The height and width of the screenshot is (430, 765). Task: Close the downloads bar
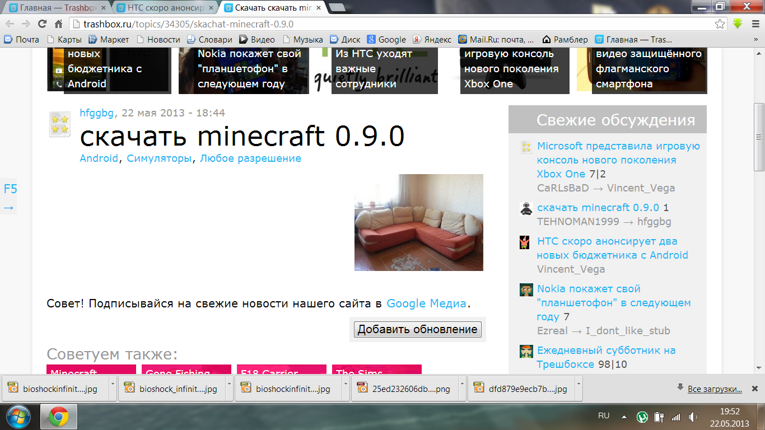pyautogui.click(x=754, y=389)
